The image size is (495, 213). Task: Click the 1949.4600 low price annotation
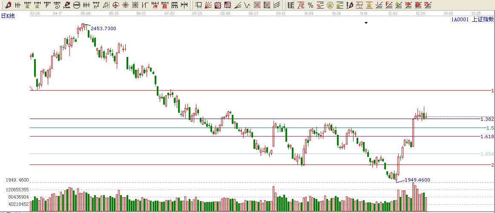417,180
